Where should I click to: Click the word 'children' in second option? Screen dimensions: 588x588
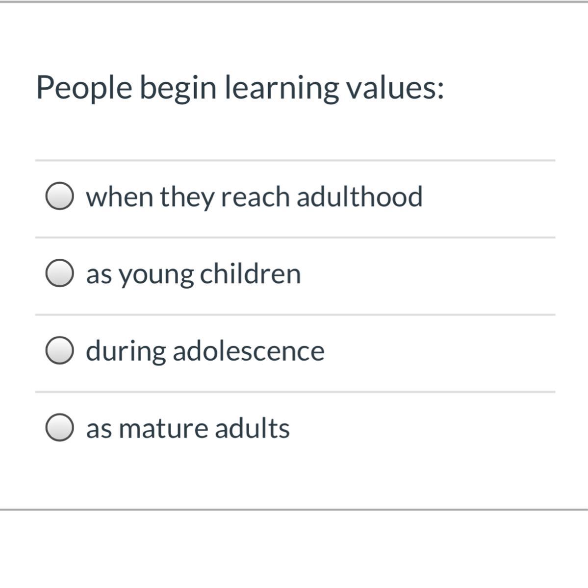250,273
